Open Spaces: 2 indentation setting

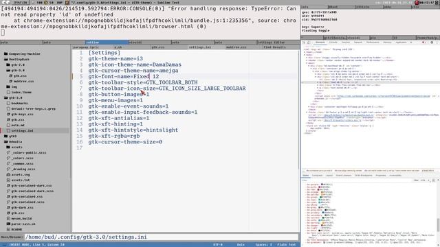[263, 245]
